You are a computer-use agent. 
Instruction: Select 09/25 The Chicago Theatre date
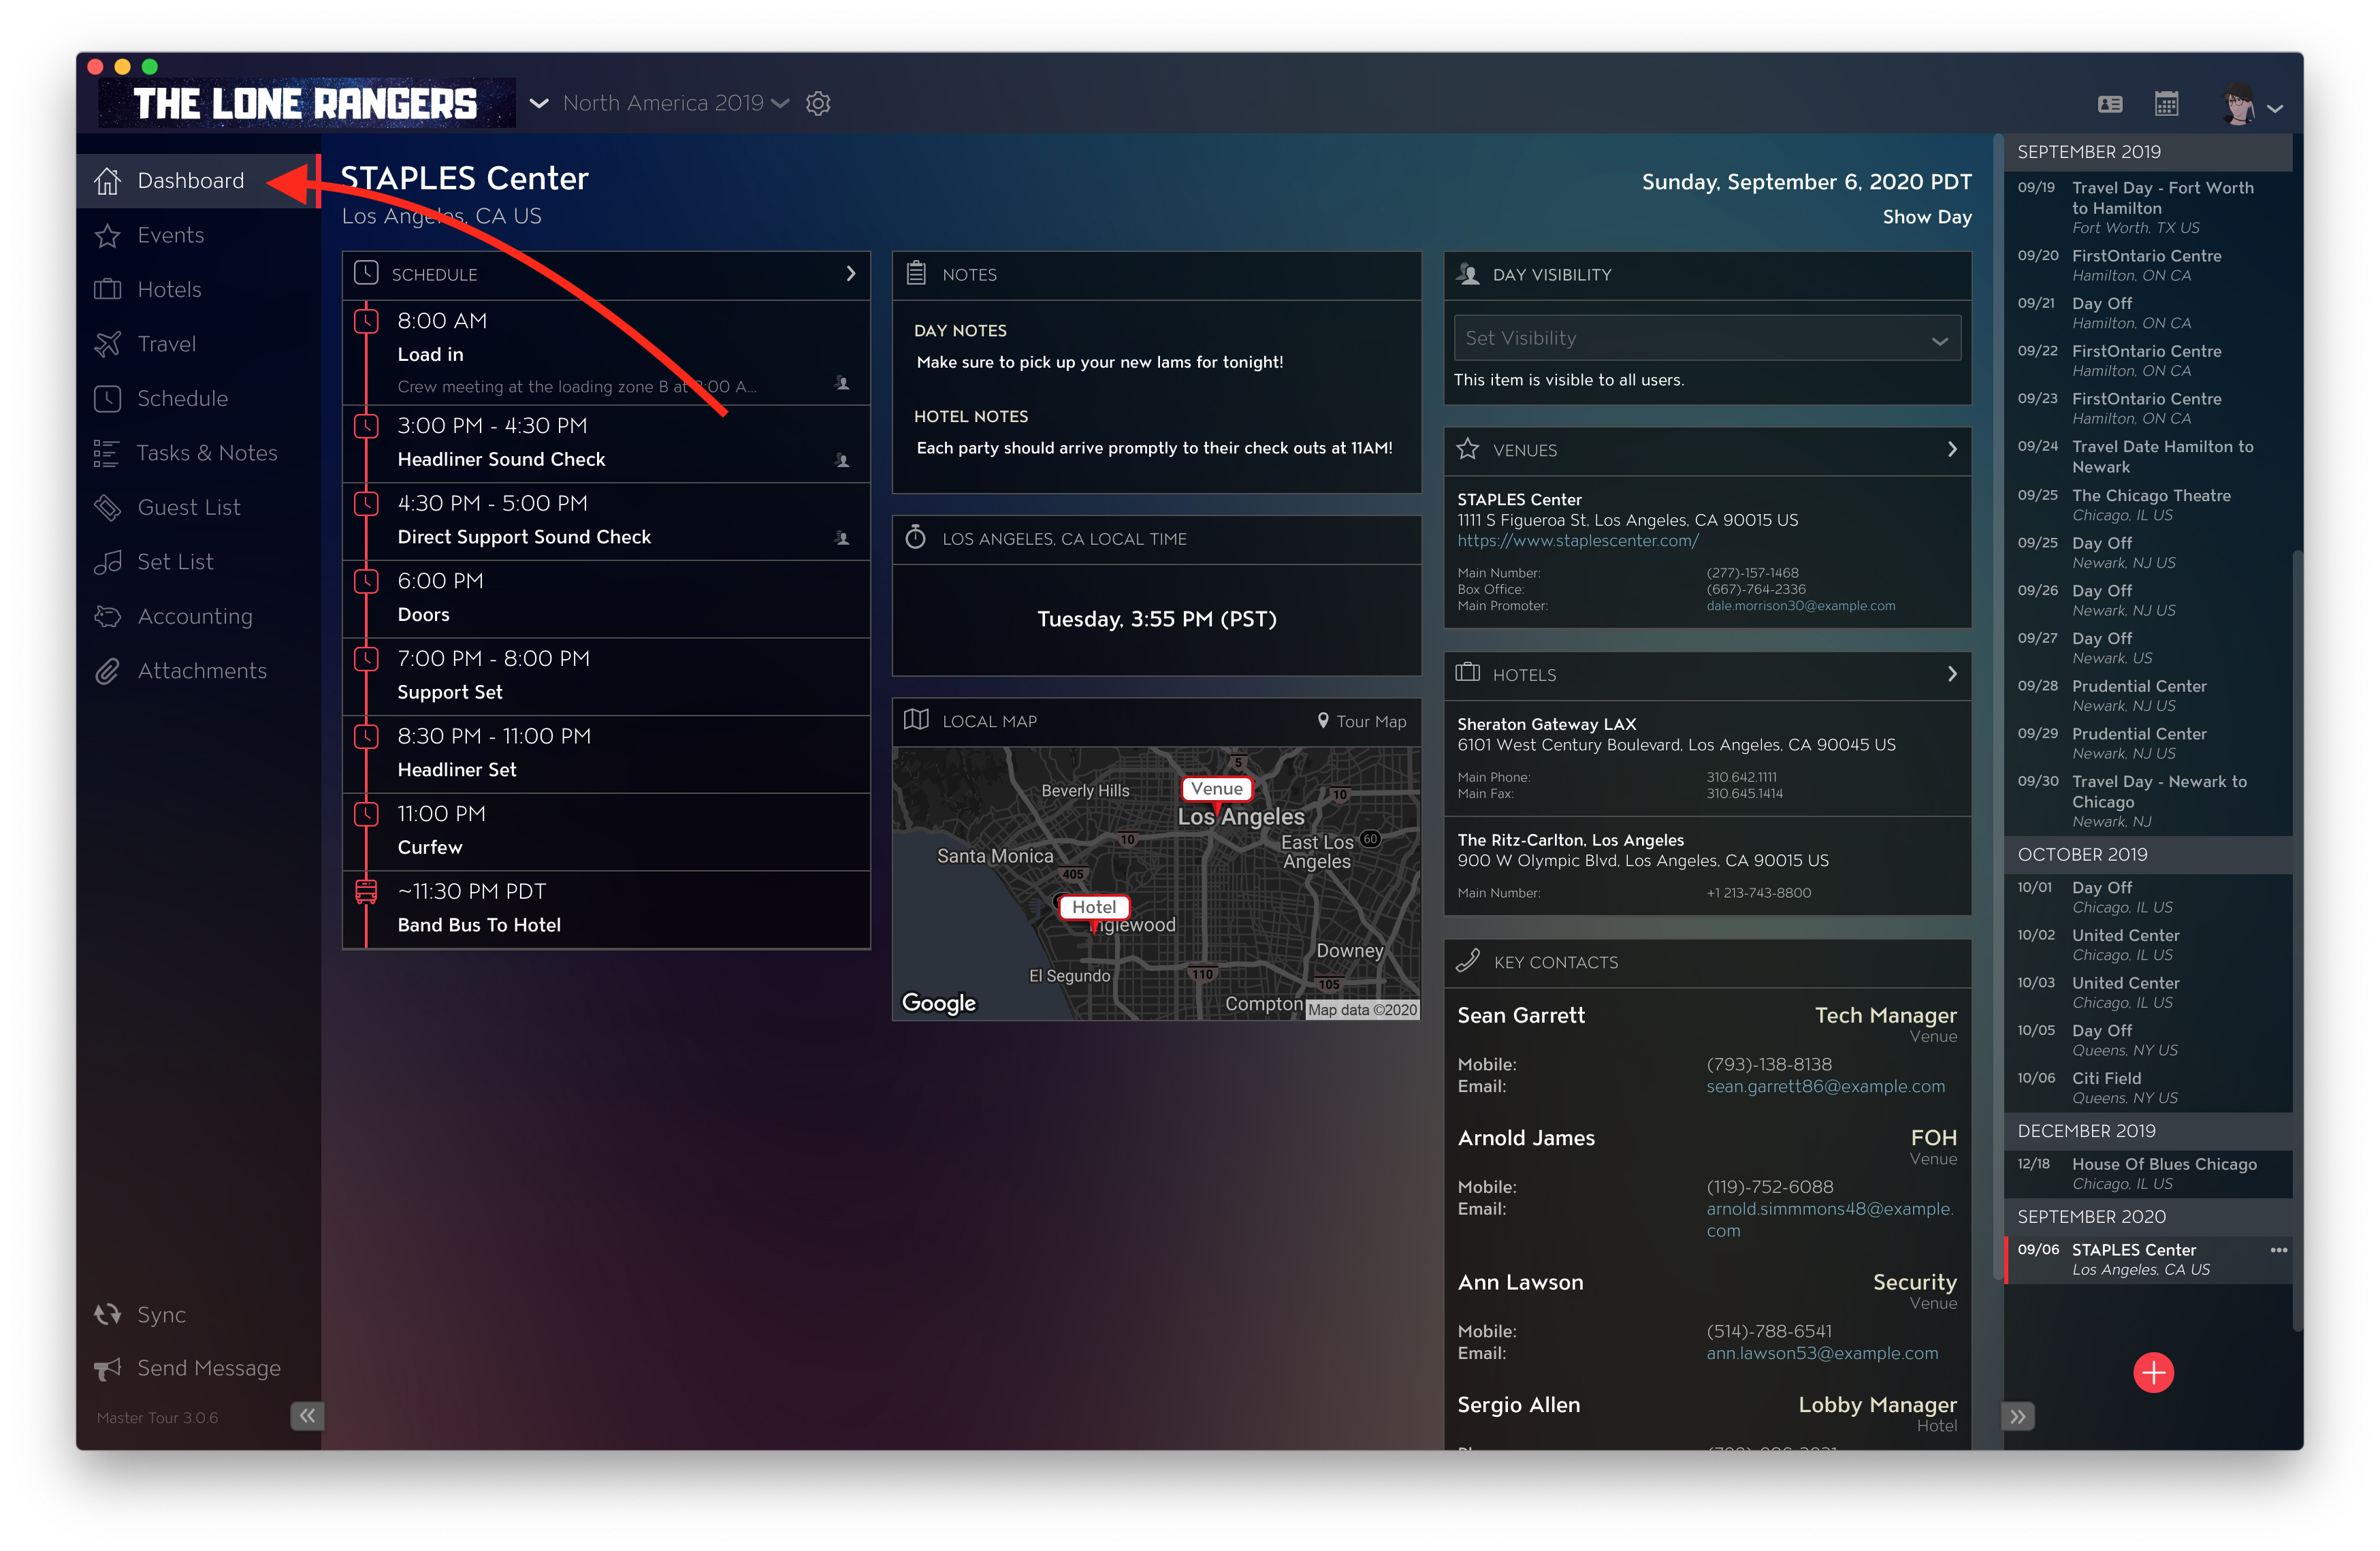tap(2147, 505)
